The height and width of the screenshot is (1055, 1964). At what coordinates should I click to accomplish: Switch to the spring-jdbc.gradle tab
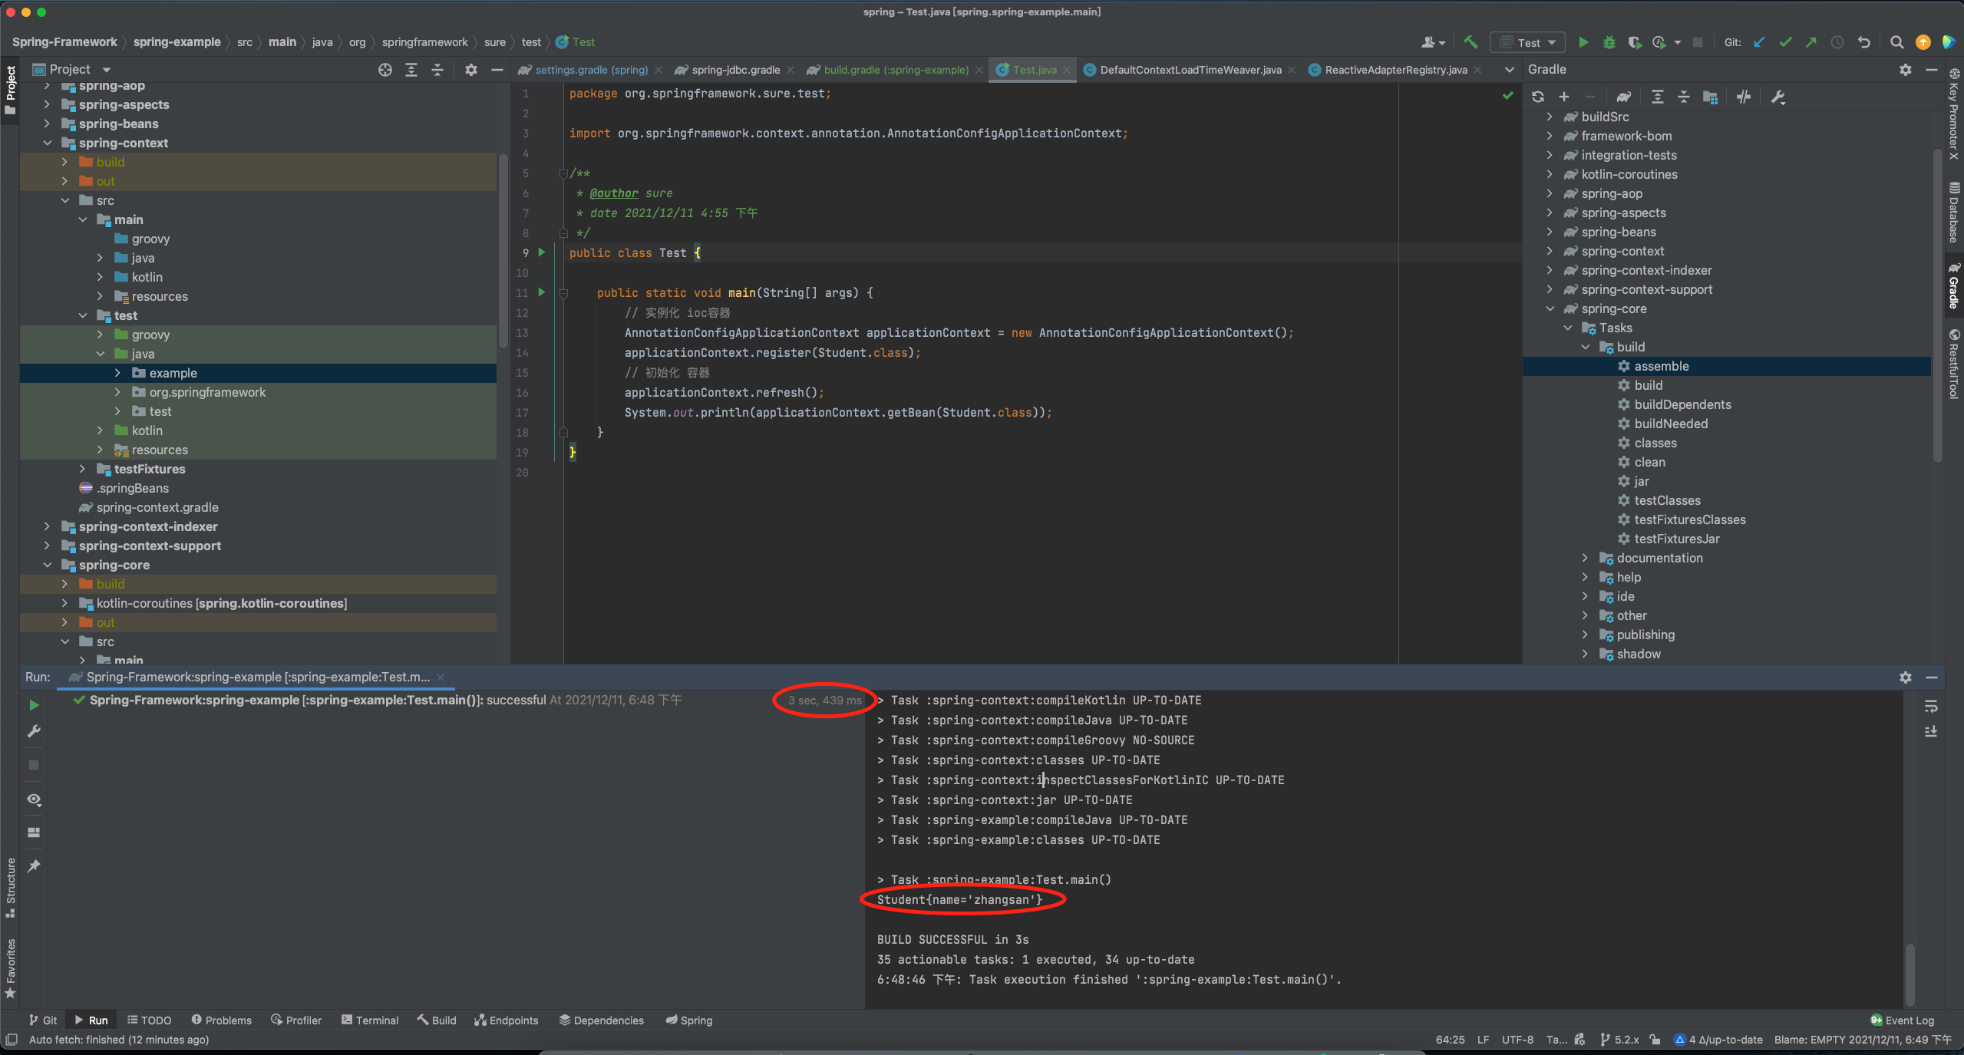pyautogui.click(x=735, y=70)
